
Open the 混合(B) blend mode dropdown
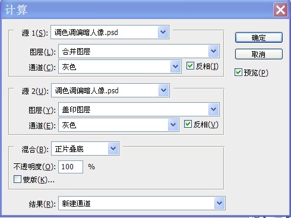point(85,149)
